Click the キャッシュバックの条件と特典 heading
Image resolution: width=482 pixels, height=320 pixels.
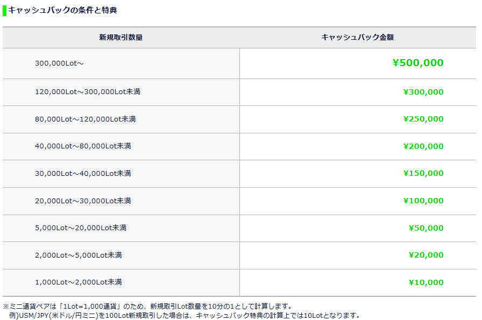click(x=62, y=10)
